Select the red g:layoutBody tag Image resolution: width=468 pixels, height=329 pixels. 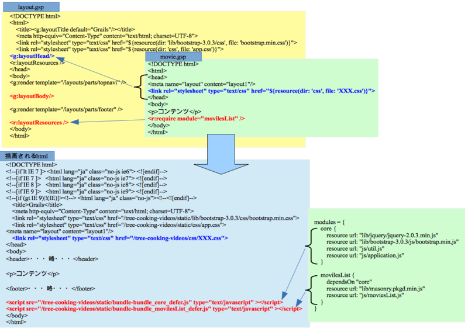(x=32, y=96)
